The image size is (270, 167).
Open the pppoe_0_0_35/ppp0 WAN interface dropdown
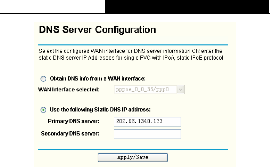tap(149, 89)
